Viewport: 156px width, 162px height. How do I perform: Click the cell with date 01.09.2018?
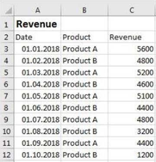38,143
